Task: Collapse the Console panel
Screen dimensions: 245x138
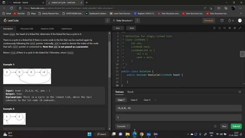Action: click(x=123, y=126)
